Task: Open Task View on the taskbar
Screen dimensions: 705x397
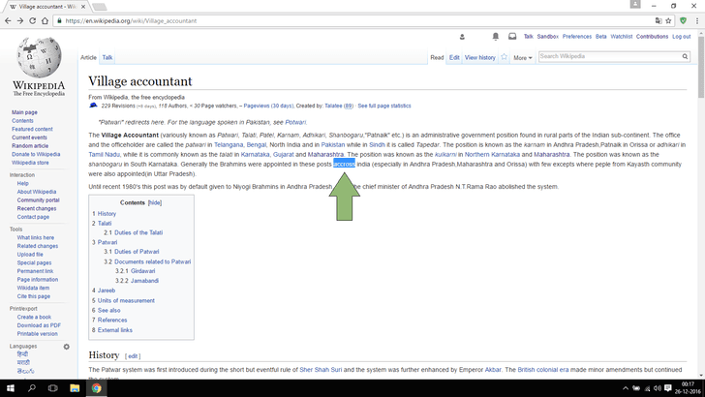Action: pos(53,388)
